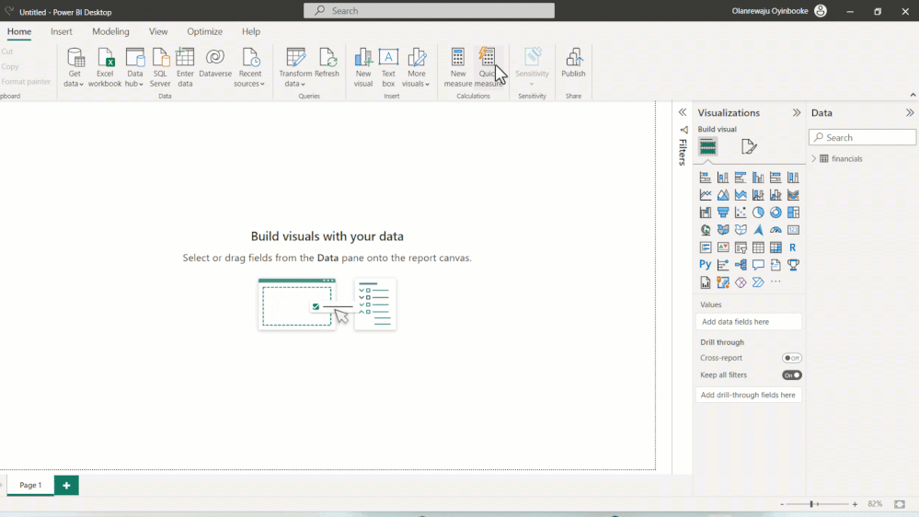Expand the financials table in Data pane
Viewport: 919px width, 517px height.
tap(813, 159)
